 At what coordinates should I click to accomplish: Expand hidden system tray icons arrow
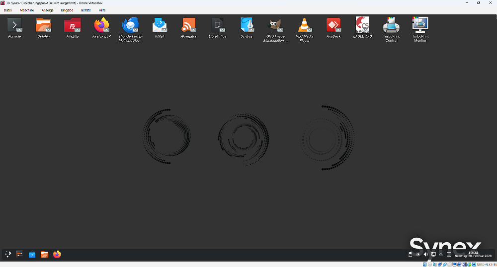pyautogui.click(x=441, y=254)
